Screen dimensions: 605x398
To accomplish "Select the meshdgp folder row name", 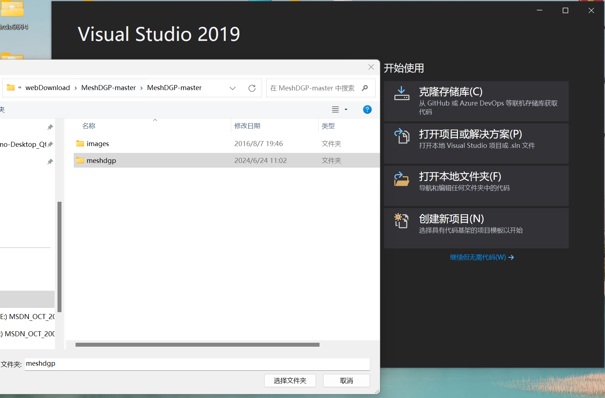I will tap(101, 160).
